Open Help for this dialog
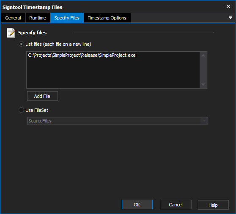Viewport: 236px width, 214px height. [213, 205]
